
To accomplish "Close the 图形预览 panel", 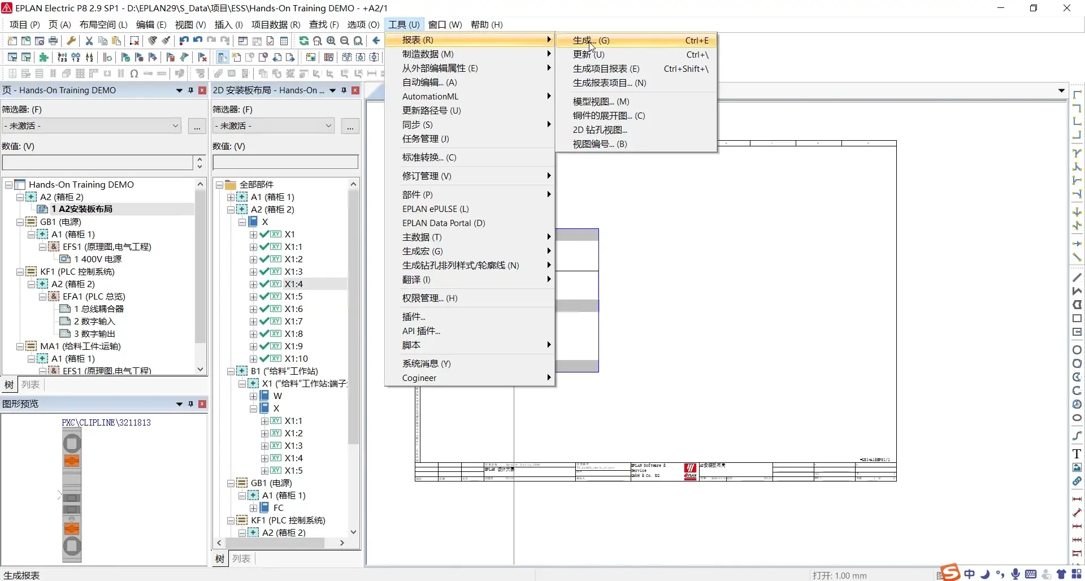I will pyautogui.click(x=202, y=404).
